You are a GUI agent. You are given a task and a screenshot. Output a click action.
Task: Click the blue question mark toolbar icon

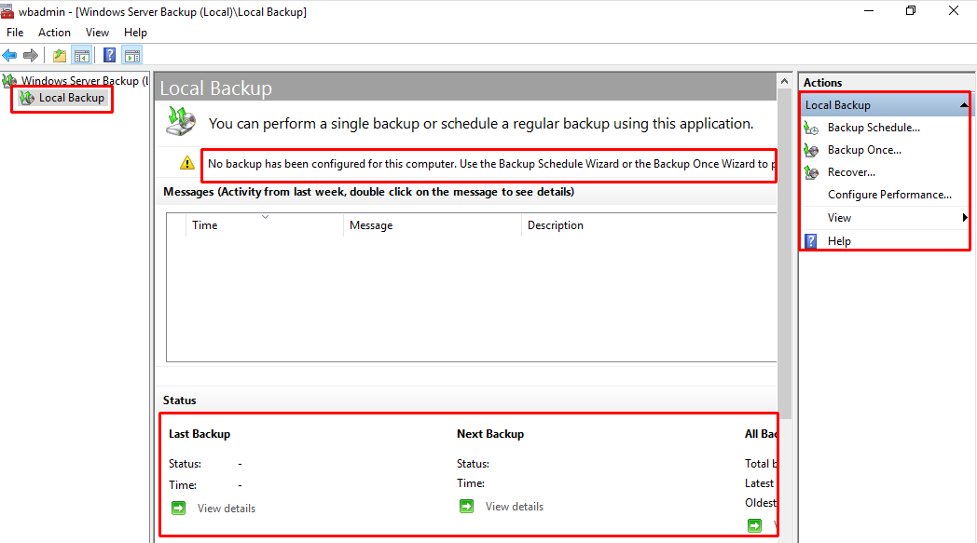pyautogui.click(x=110, y=55)
